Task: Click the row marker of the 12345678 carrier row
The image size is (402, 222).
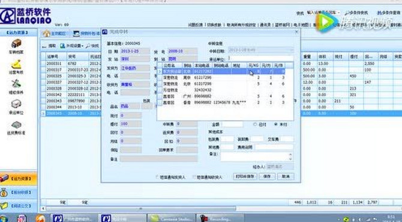Action: [x=160, y=103]
